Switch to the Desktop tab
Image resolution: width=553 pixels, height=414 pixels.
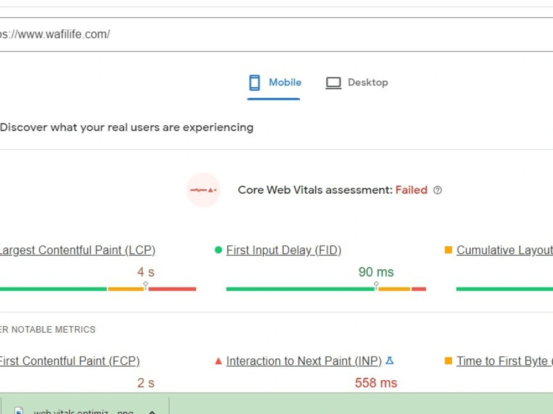coord(357,82)
